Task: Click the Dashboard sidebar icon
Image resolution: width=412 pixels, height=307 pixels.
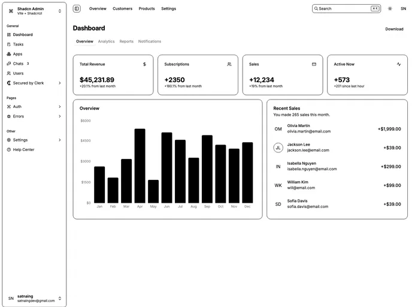Action: (x=9, y=35)
